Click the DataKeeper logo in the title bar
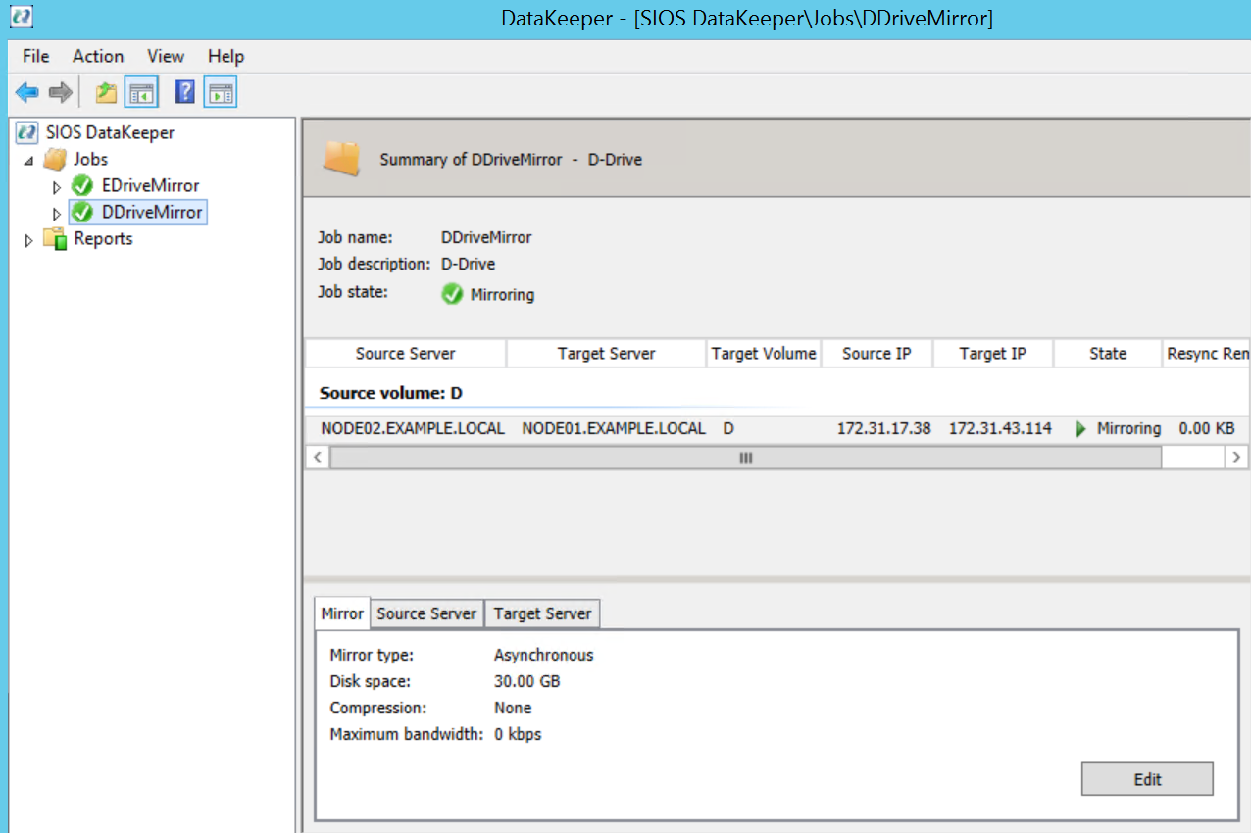The image size is (1251, 833). [21, 17]
